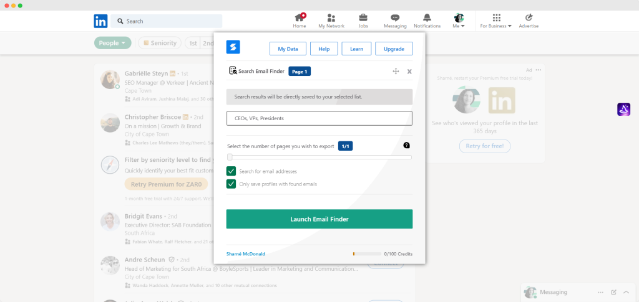Expand the Me profile dropdown
This screenshot has width=639, height=302.
[x=459, y=21]
